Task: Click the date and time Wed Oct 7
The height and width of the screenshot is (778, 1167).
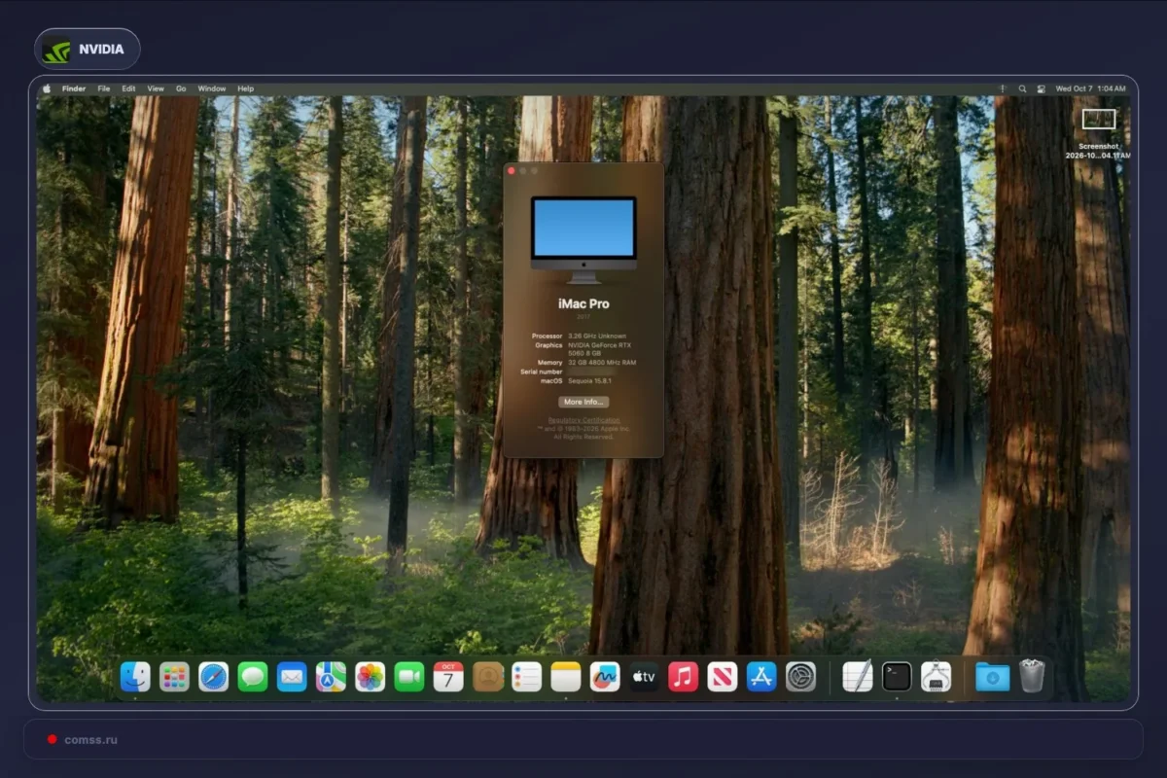Action: pyautogui.click(x=1091, y=88)
